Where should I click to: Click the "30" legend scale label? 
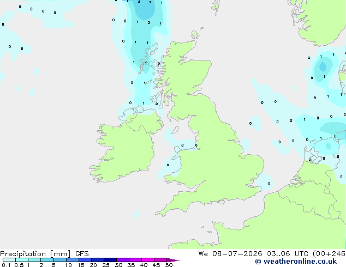click(118, 265)
